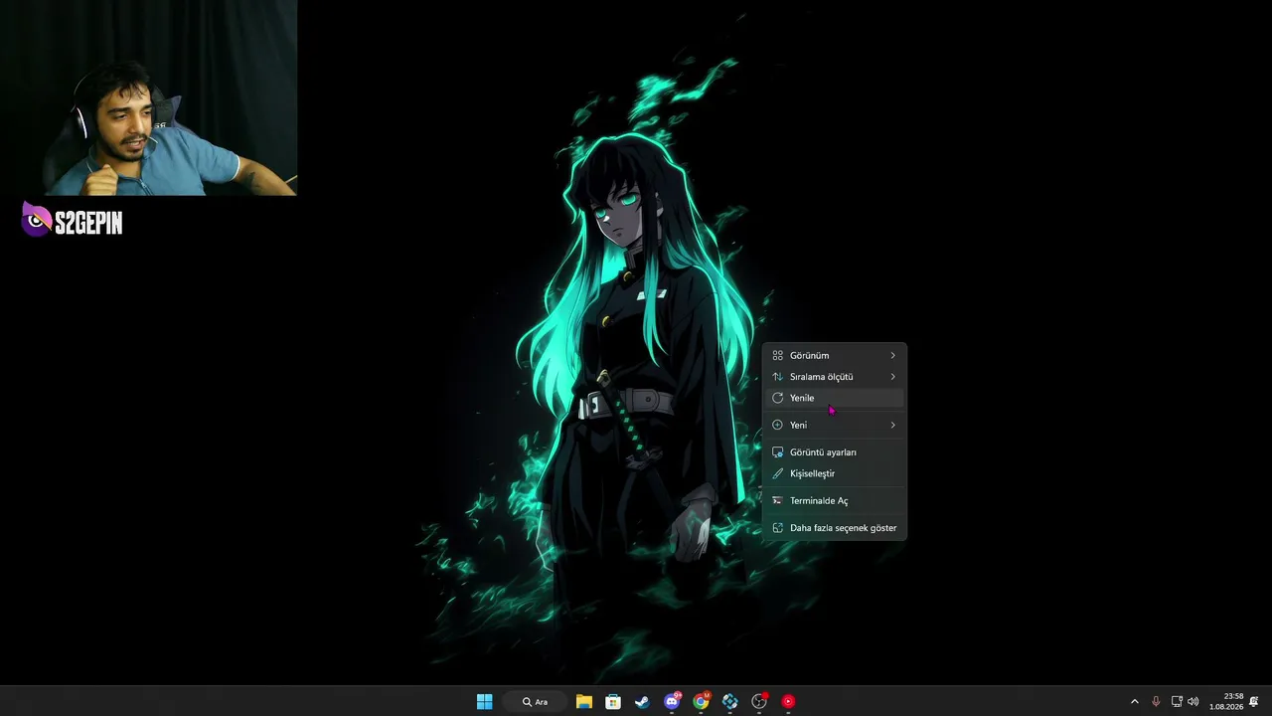1272x716 pixels.
Task: Open the Sıralama ölçütü submenu
Action: [x=834, y=377]
